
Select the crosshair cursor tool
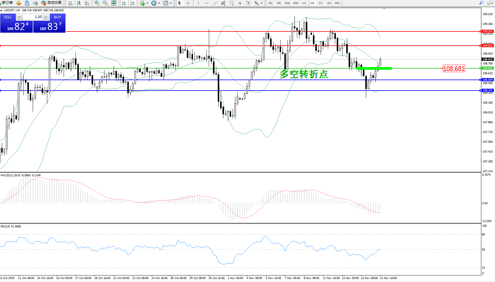[x=188, y=3]
